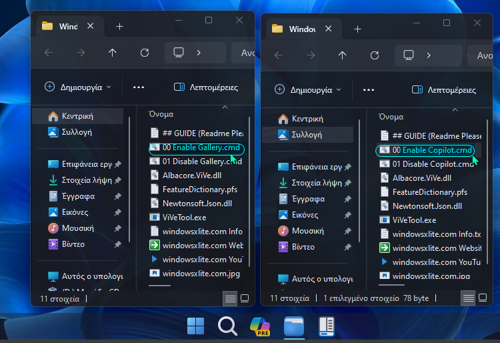The image size is (500, 343).
Task: Expand address bar chevron in right window
Action: (429, 55)
